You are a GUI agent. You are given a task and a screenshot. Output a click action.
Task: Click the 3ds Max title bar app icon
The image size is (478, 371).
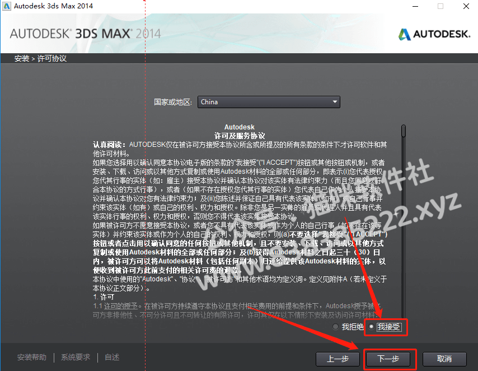pos(6,6)
